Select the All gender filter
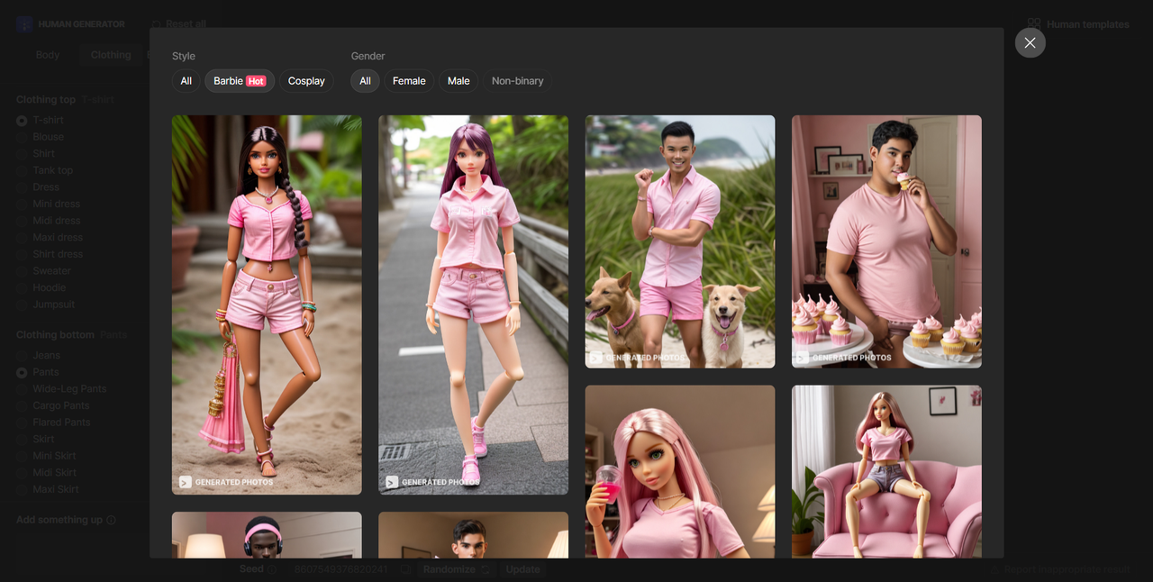Image resolution: width=1153 pixels, height=582 pixels. (365, 81)
